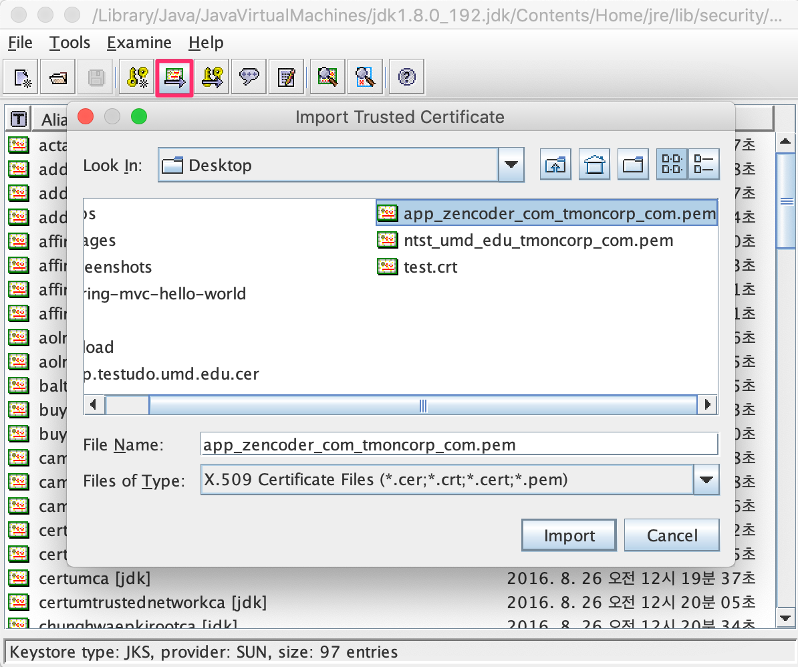Image resolution: width=798 pixels, height=667 pixels.
Task: Jump to Home folder in file chooser
Action: [x=595, y=165]
